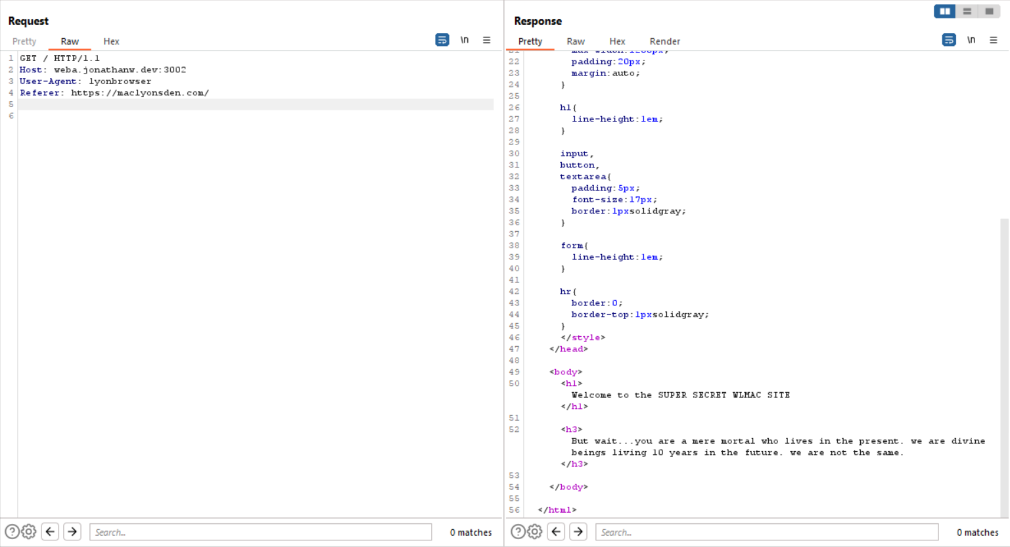Open Request search settings gear
Image resolution: width=1010 pixels, height=547 pixels.
point(29,532)
